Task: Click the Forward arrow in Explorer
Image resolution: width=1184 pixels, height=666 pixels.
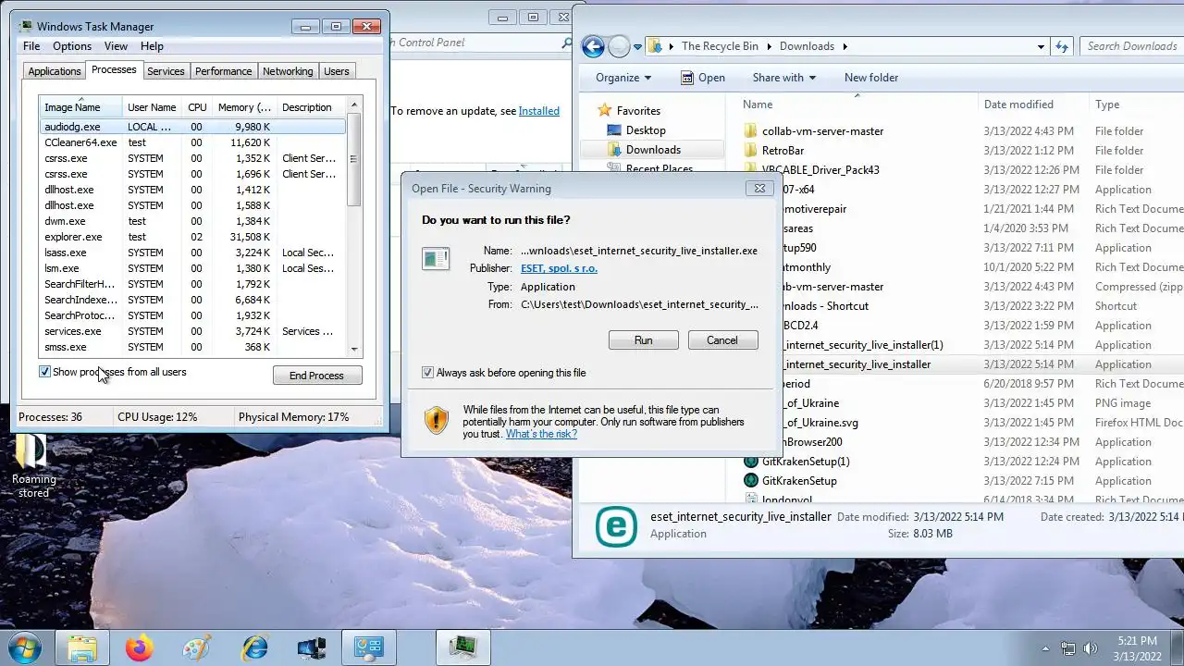Action: 619,46
